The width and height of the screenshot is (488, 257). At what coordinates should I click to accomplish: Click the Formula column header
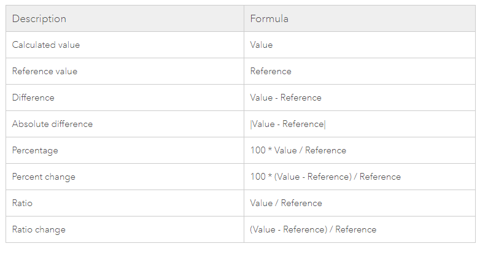coord(269,19)
